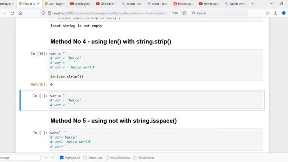This screenshot has width=288, height=162.
Task: Click the '# var = ' hello world'' comment line
Action: pyautogui.click(x=73, y=67)
